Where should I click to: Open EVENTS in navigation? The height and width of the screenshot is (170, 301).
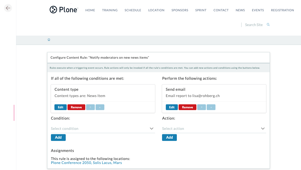[x=258, y=10]
